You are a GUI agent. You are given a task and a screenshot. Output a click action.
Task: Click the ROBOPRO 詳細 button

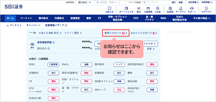tap(152, 90)
